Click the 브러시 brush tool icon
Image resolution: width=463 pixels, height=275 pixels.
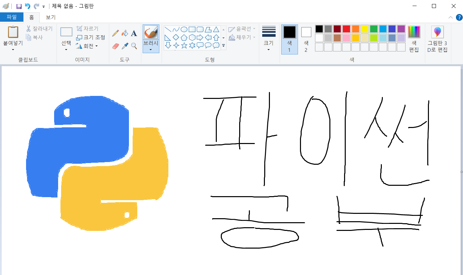click(151, 32)
